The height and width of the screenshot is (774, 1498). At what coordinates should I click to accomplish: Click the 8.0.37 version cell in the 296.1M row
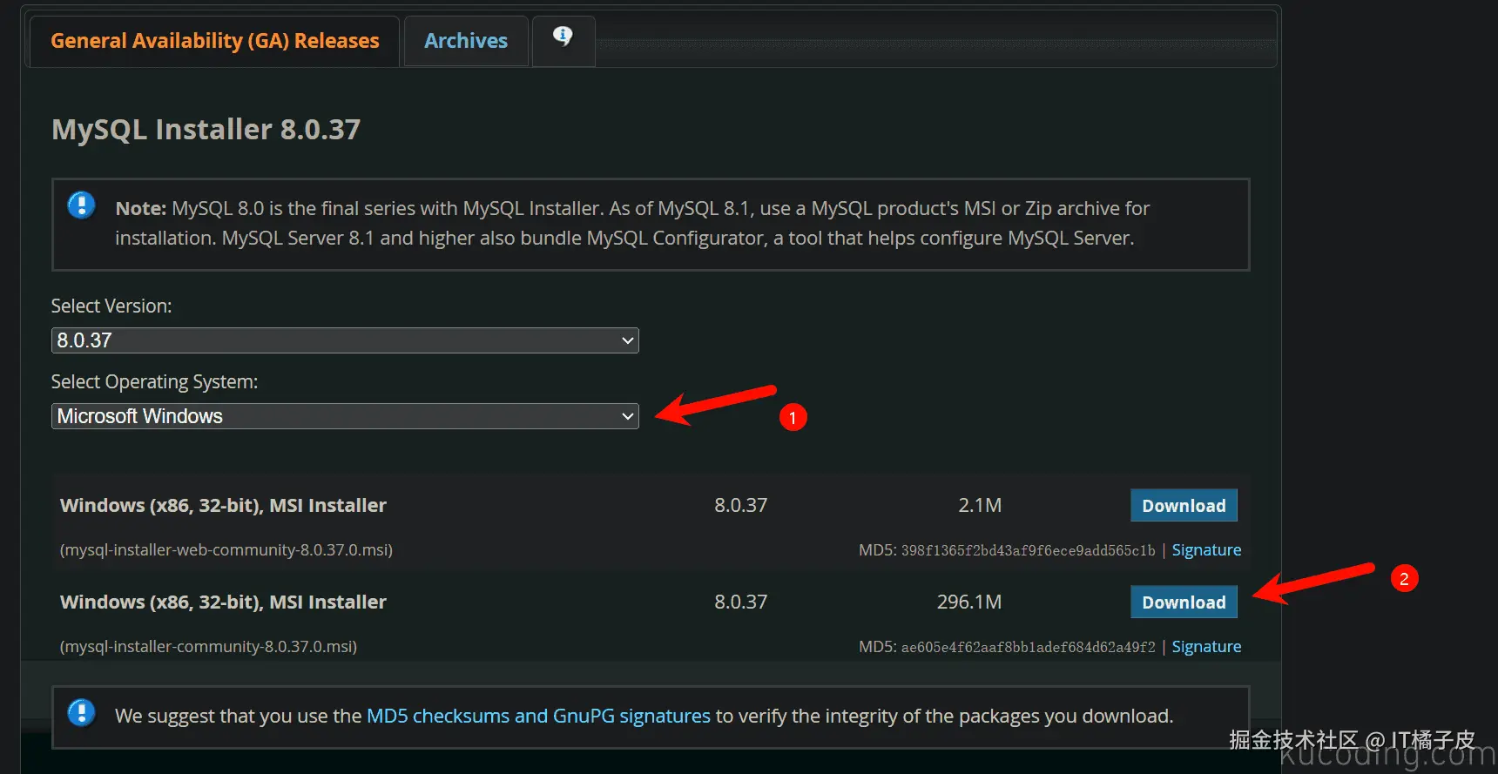(x=741, y=602)
